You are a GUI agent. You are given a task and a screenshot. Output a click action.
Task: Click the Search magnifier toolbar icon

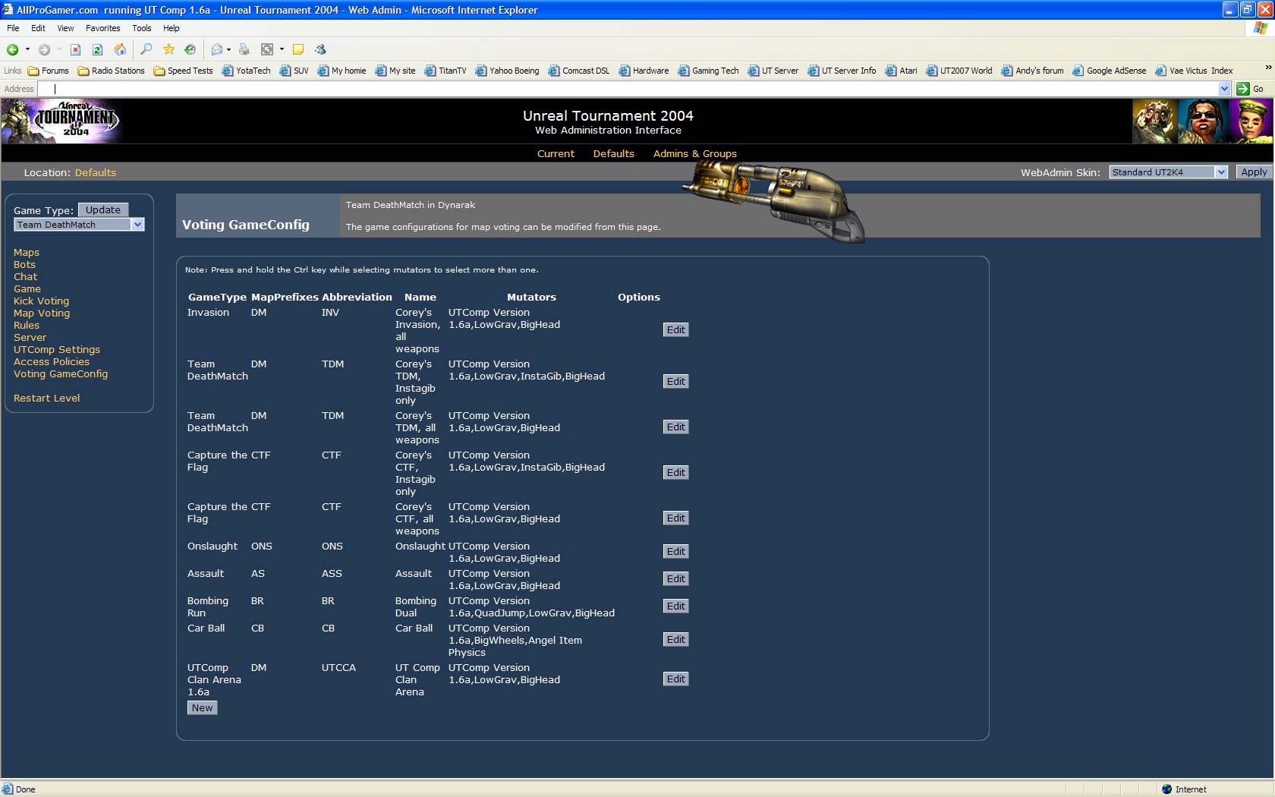pyautogui.click(x=146, y=49)
